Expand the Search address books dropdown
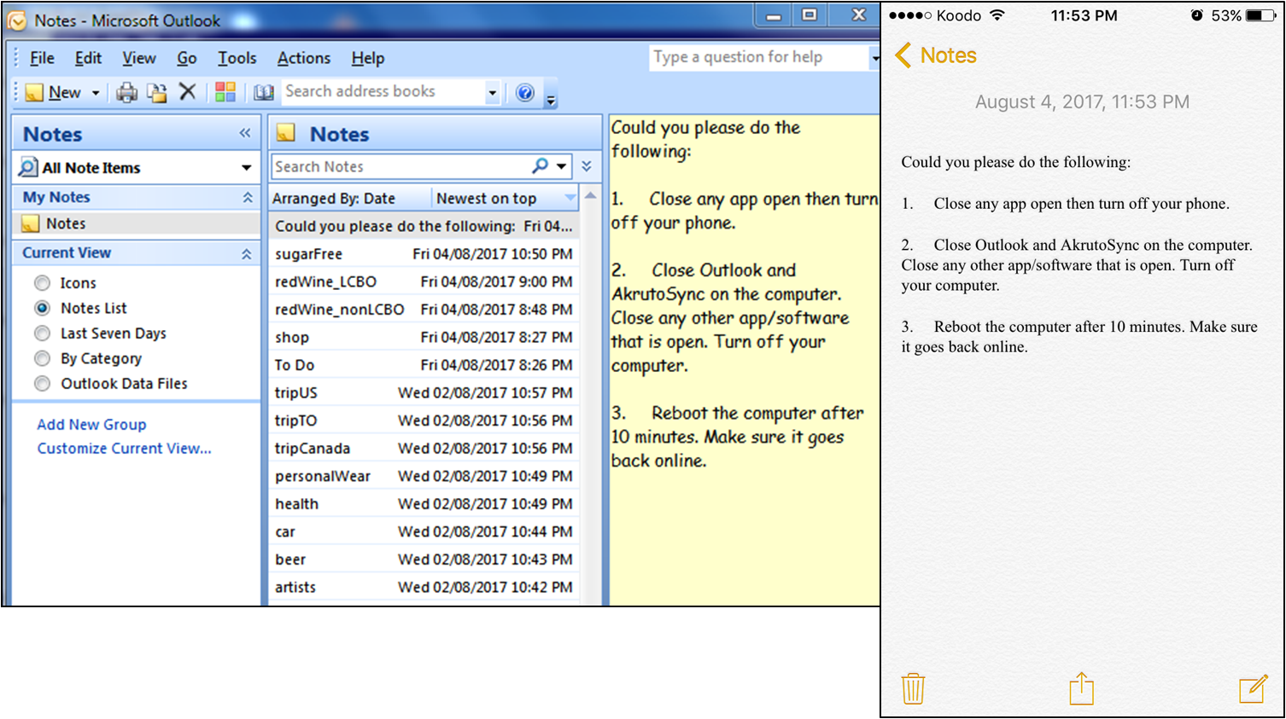Image resolution: width=1286 pixels, height=719 pixels. click(x=493, y=92)
